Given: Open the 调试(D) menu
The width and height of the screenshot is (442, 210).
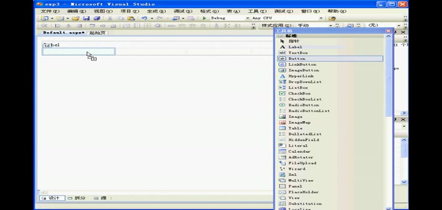Looking at the screenshot, I should coord(182,11).
